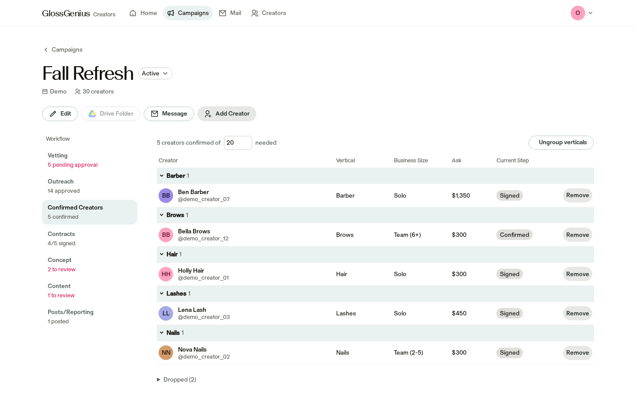636x397 pixels.
Task: Select the Posts/Reporting workflow step
Action: (x=90, y=317)
